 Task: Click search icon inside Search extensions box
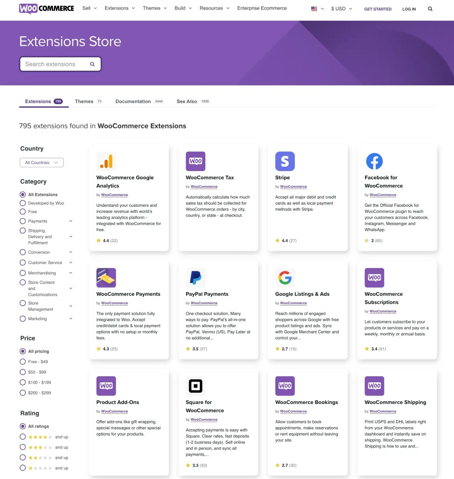pyautogui.click(x=92, y=64)
